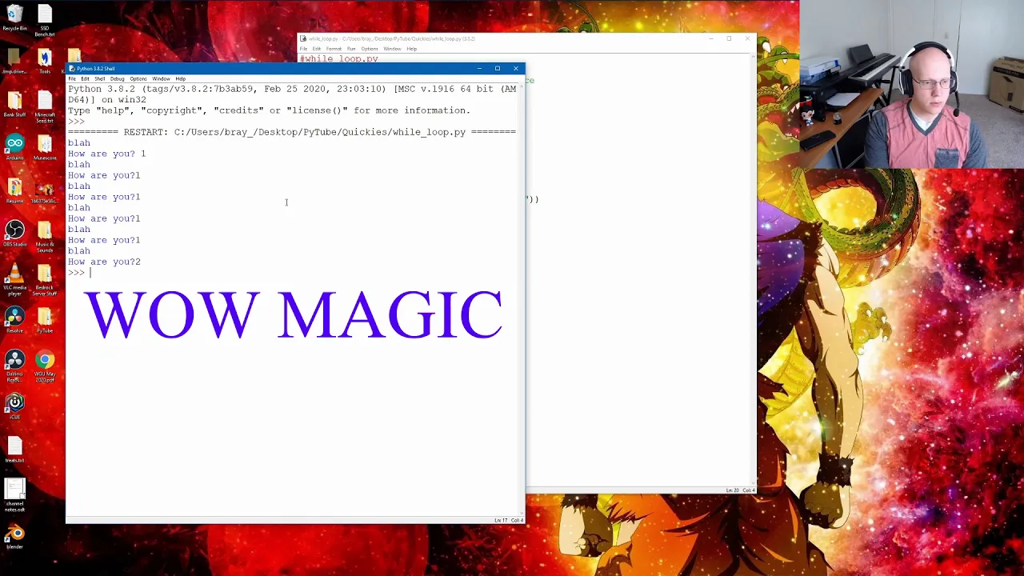Open the Help menu in editor window
The image size is (1024, 576).
[411, 49]
